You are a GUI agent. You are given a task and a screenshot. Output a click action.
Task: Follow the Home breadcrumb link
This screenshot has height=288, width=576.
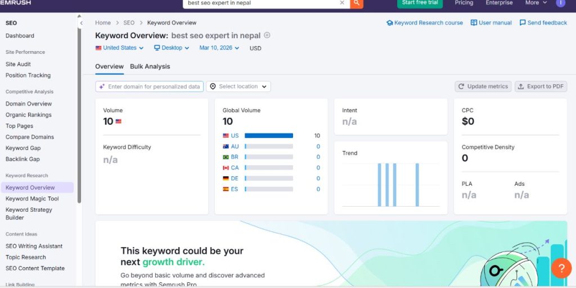(x=103, y=22)
